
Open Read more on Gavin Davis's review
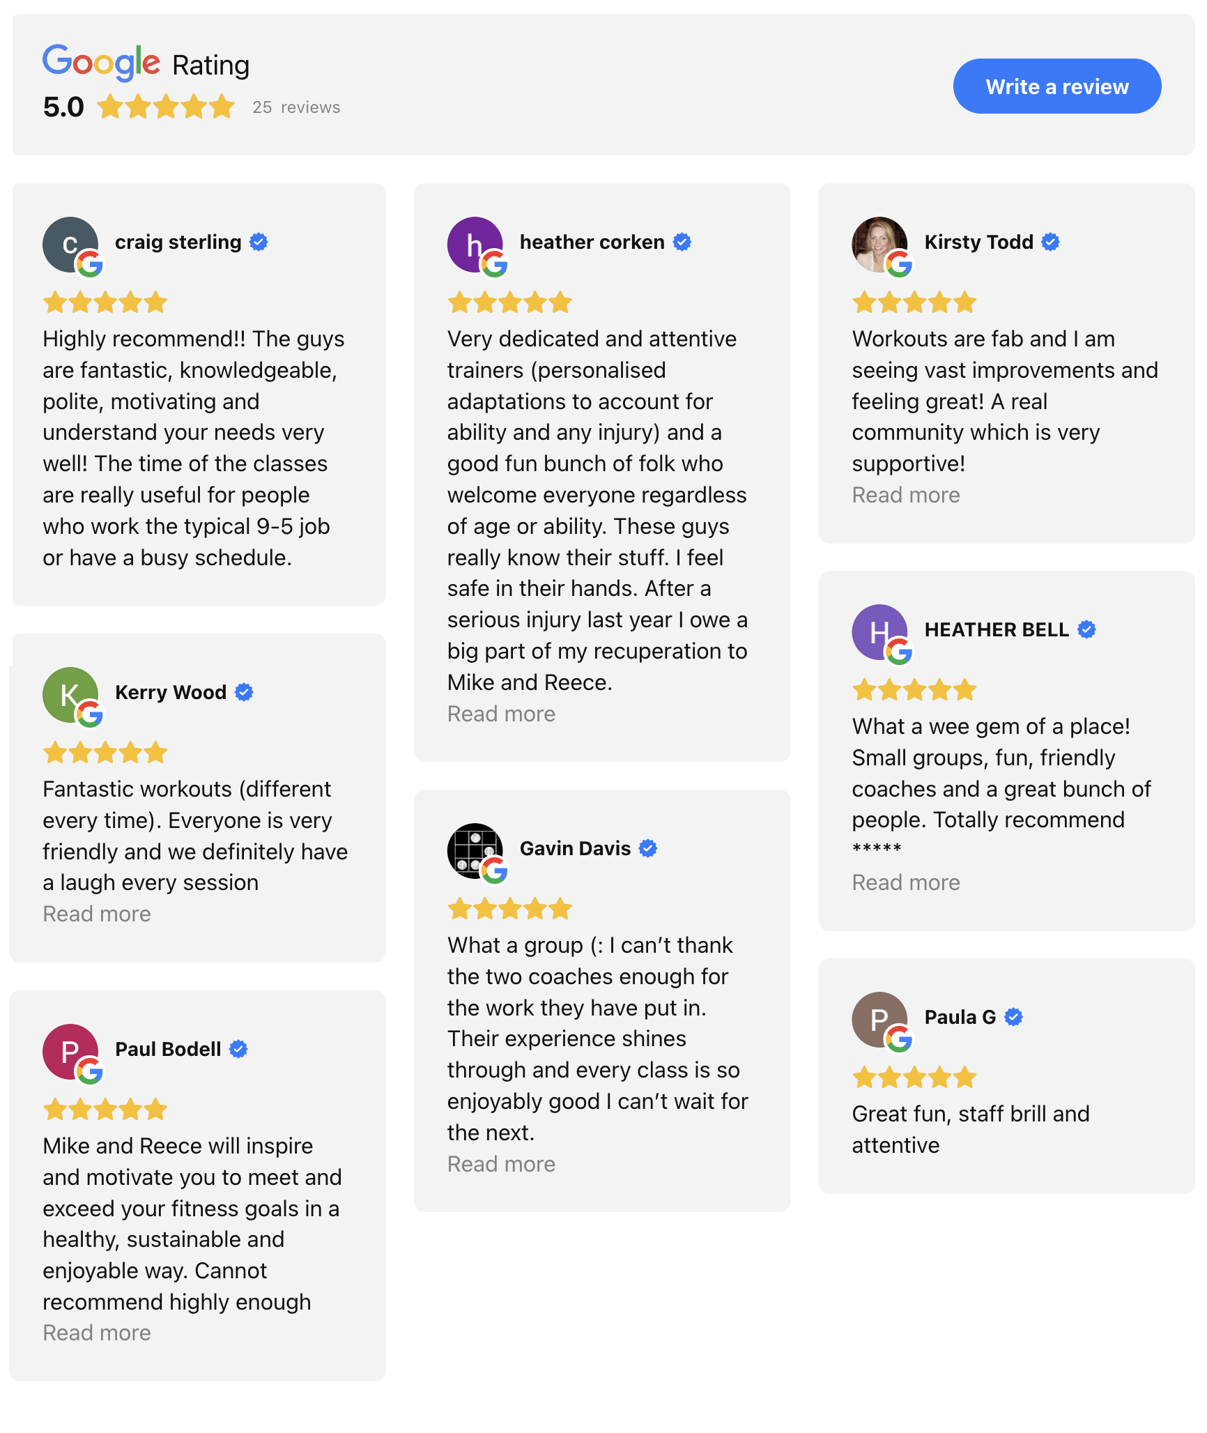(x=501, y=1164)
